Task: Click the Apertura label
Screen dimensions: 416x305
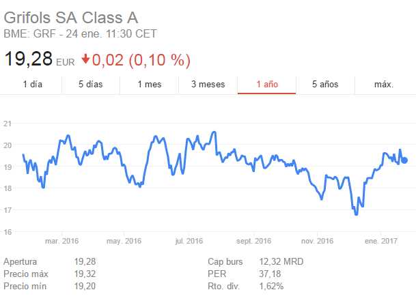Action: (21, 261)
